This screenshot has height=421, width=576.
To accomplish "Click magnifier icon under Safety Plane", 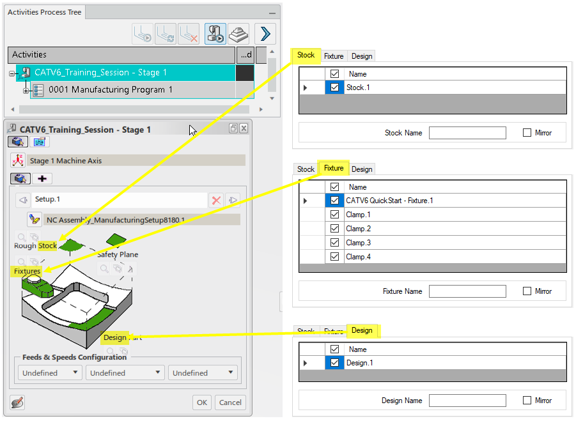I will tap(104, 269).
